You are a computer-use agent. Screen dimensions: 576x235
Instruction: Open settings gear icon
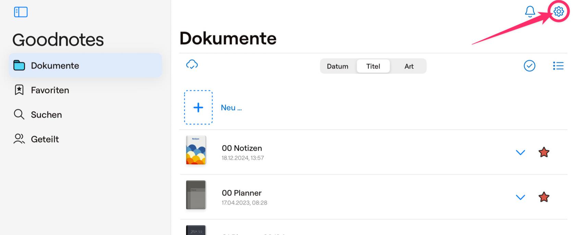click(x=559, y=12)
